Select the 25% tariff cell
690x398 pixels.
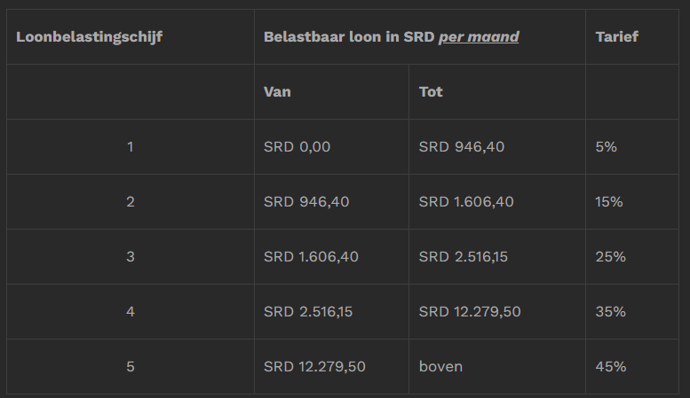pos(610,257)
